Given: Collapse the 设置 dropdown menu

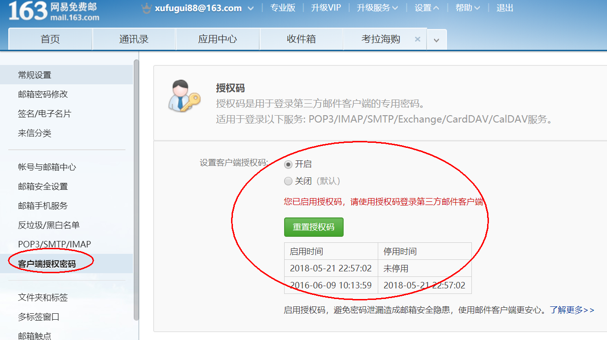Looking at the screenshot, I should pos(425,8).
